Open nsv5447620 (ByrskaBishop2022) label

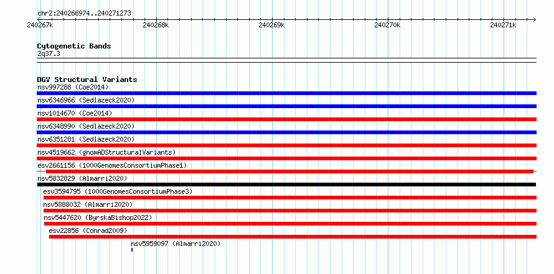pos(98,217)
